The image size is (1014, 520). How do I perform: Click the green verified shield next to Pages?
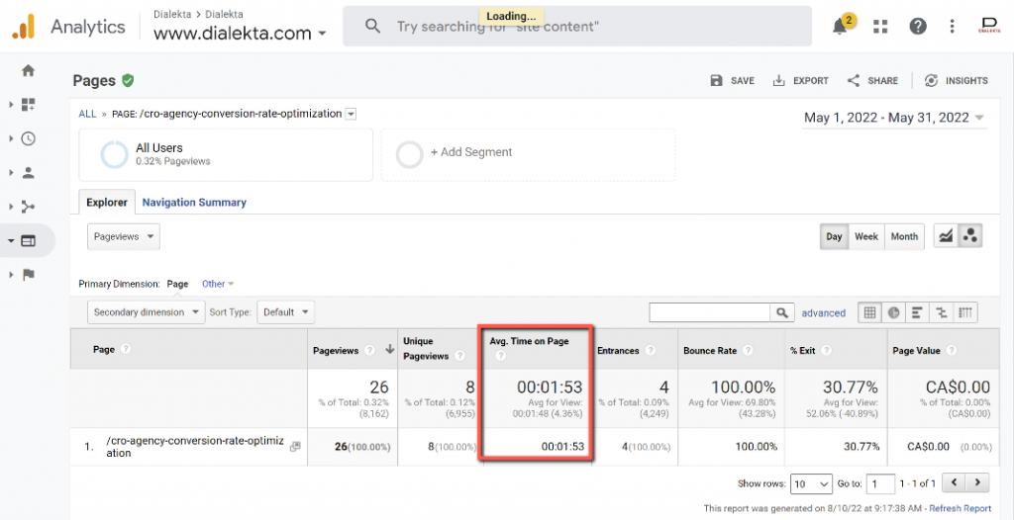(x=128, y=81)
